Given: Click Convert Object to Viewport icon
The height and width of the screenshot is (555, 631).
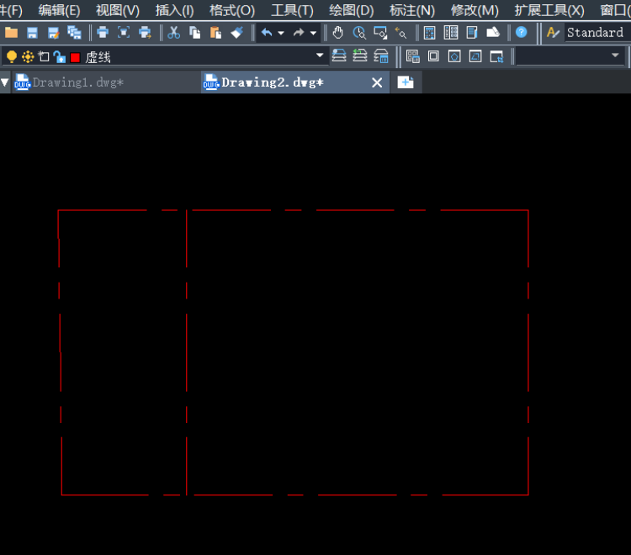Looking at the screenshot, I should [x=475, y=56].
